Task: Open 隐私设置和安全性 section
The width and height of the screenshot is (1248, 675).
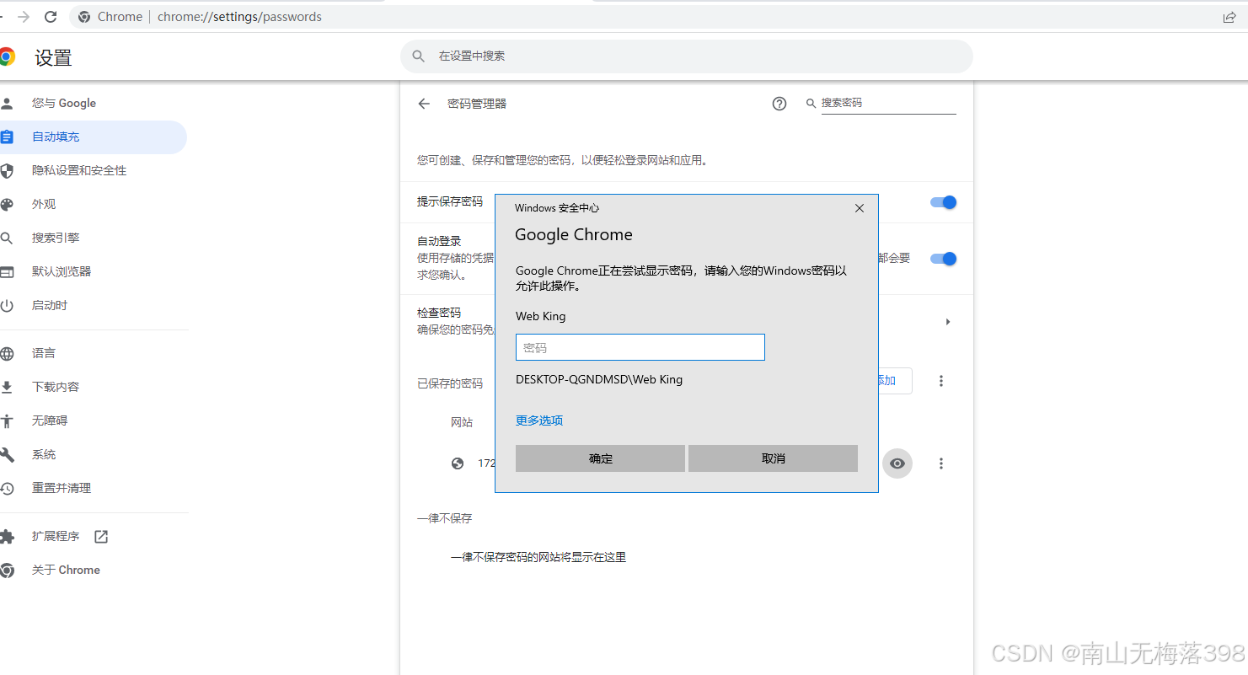Action: pyautogui.click(x=79, y=170)
